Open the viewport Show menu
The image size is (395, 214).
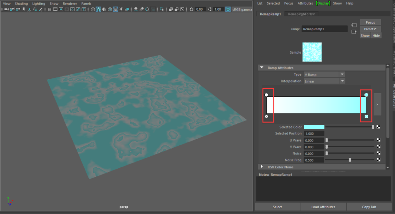click(x=54, y=4)
